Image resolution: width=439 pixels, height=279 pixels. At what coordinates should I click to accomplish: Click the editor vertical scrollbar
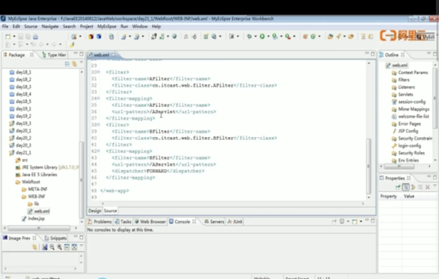[x=369, y=166]
